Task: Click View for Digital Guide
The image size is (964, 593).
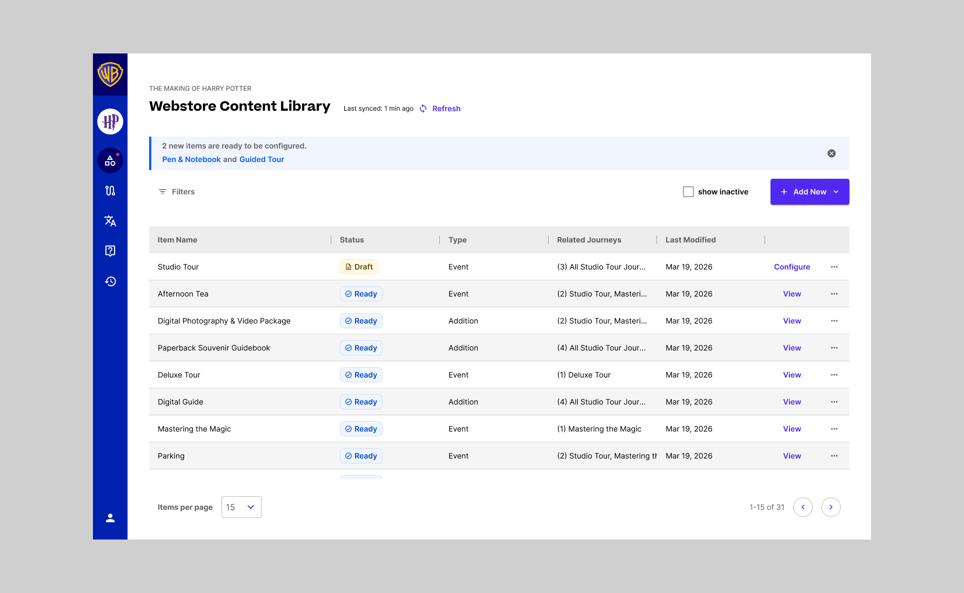Action: [792, 402]
